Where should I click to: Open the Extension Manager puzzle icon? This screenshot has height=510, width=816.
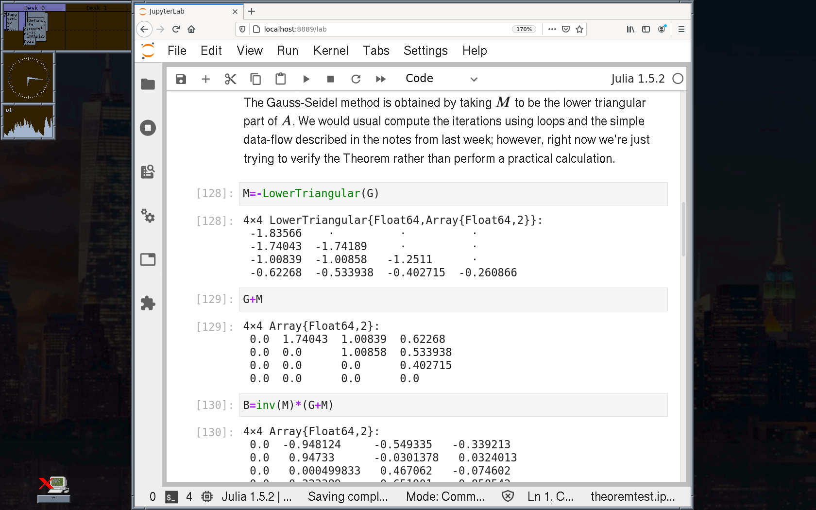(148, 303)
